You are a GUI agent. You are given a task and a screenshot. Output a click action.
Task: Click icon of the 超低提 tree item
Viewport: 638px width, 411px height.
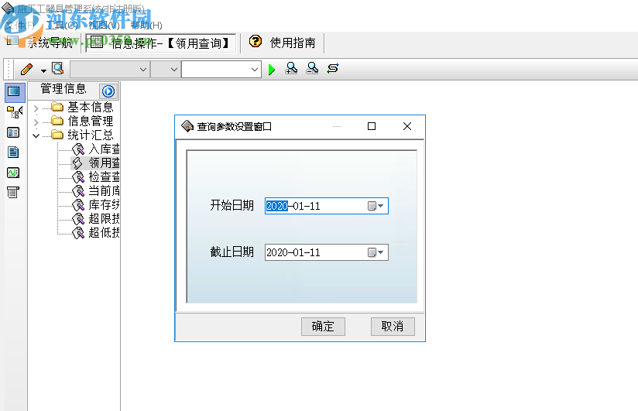click(77, 233)
